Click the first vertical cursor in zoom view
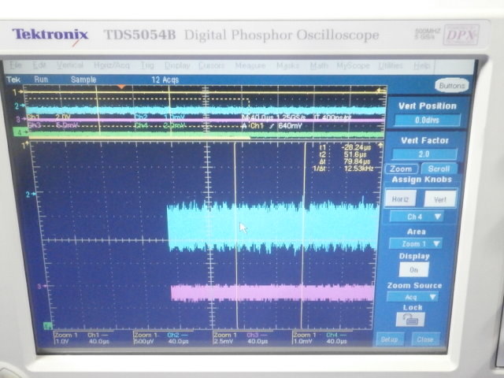The width and height of the screenshot is (504, 378). [236, 235]
